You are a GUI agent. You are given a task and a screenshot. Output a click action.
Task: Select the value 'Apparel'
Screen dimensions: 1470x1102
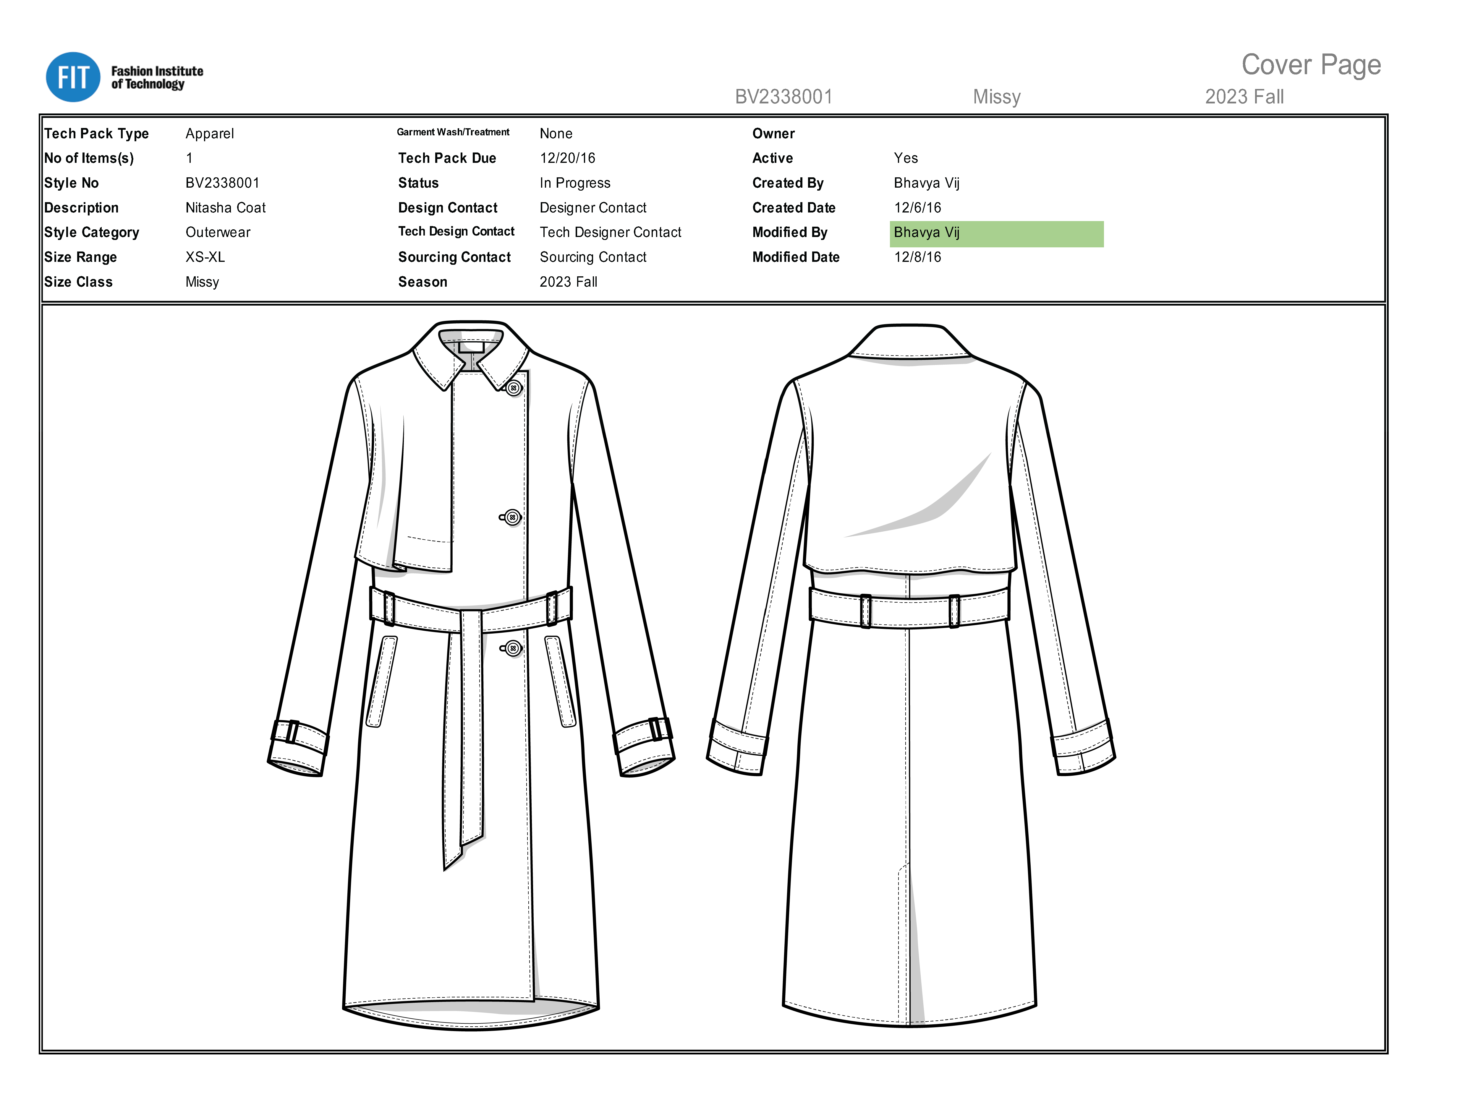click(x=209, y=134)
